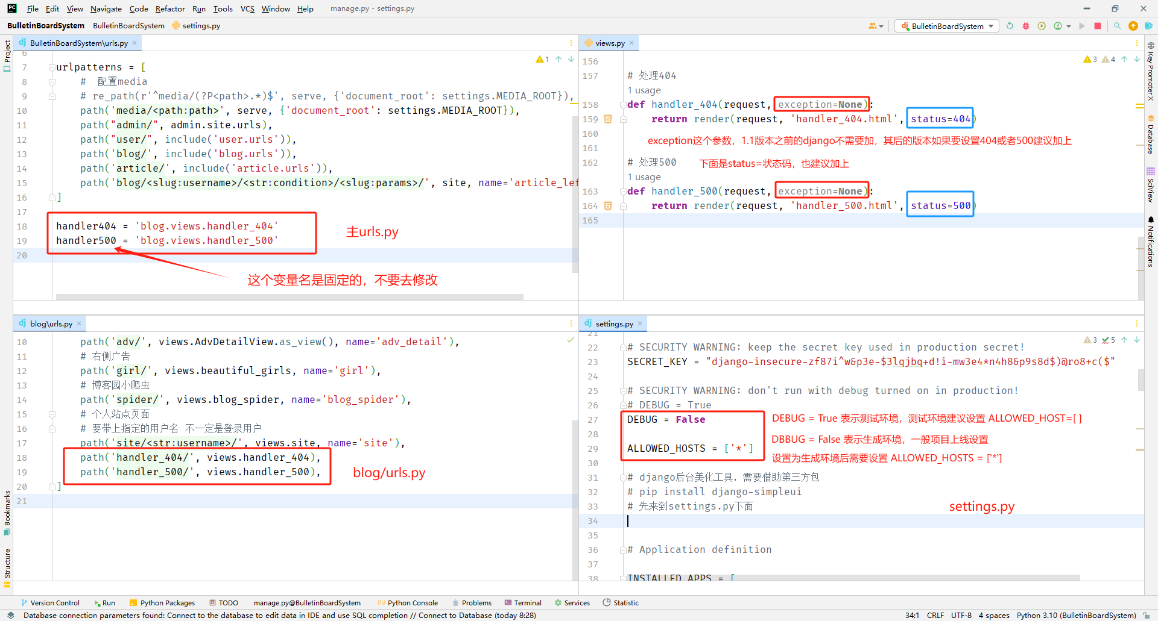
Task: Open the Project side panel
Action: (7, 55)
